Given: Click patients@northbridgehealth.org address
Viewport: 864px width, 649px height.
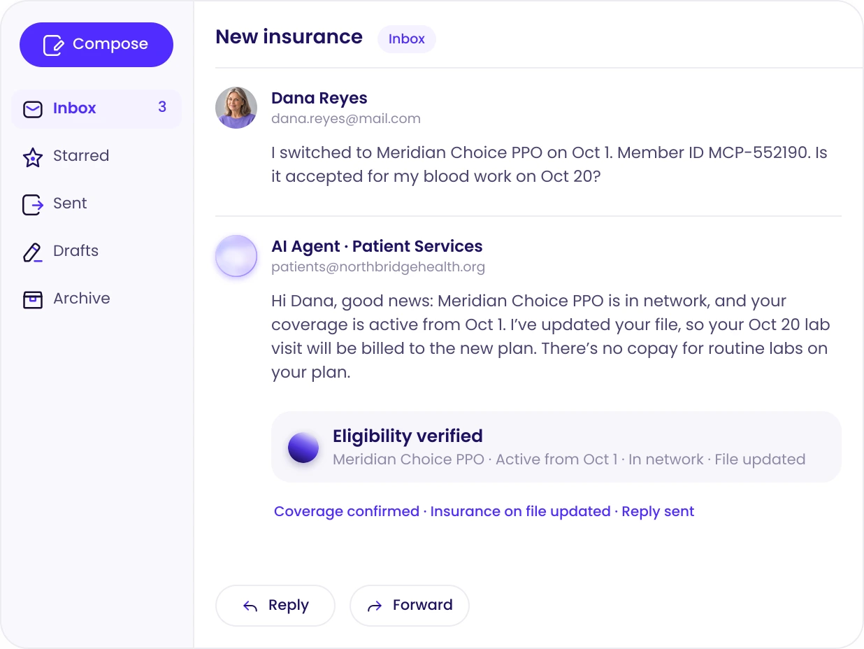Looking at the screenshot, I should click(378, 266).
